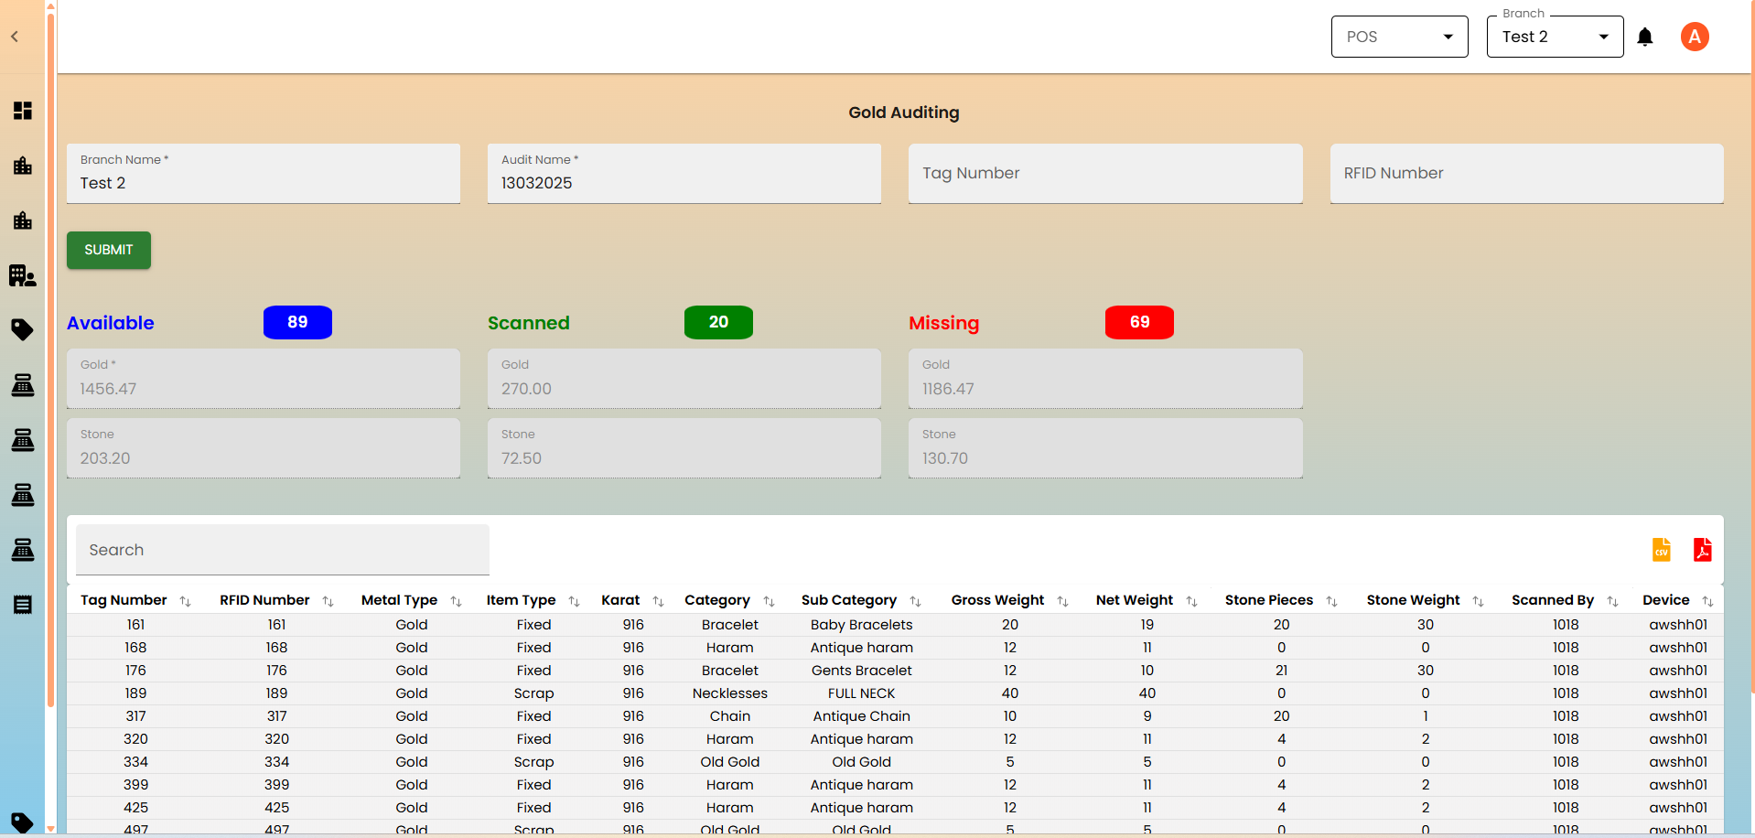Click the blue Available count 89 badge
The height and width of the screenshot is (838, 1755).
click(x=297, y=322)
